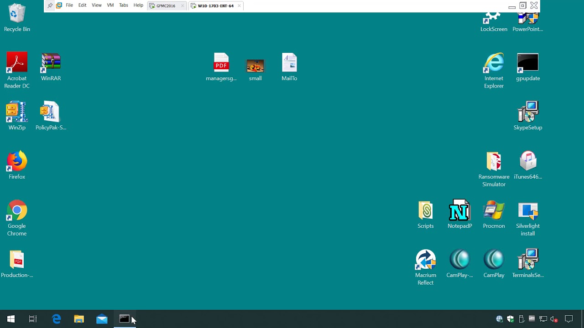Select the iTunes646... installer icon
The width and height of the screenshot is (584, 328).
(x=528, y=165)
